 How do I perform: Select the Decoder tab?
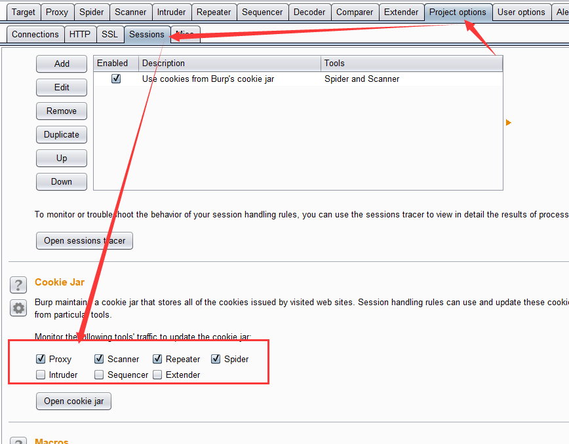coord(309,12)
